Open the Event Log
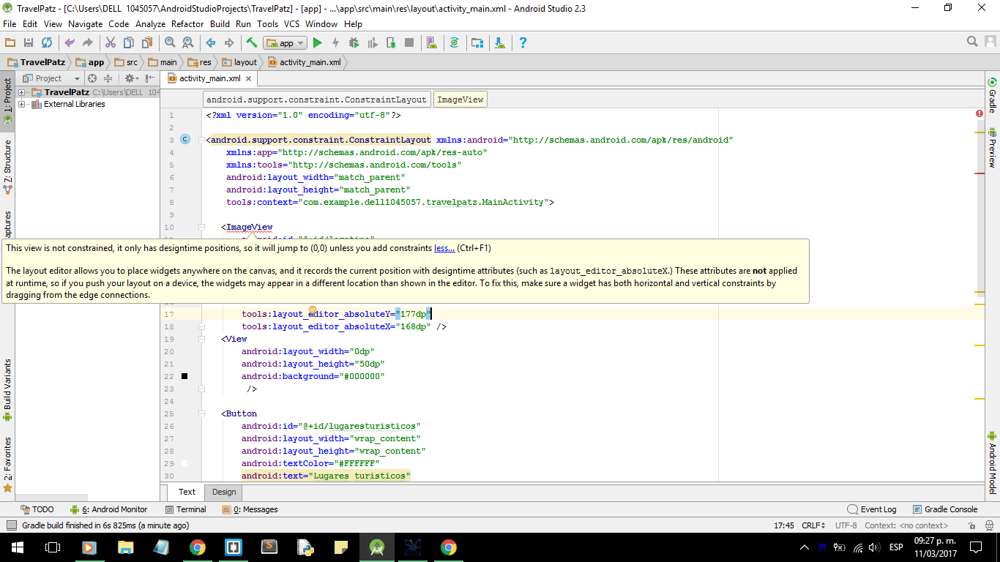Viewport: 1000px width, 562px height. 872,509
